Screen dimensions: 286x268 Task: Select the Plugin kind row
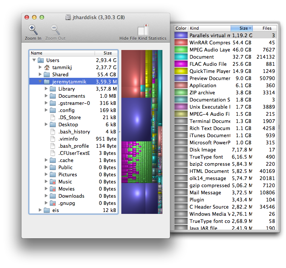(x=225, y=200)
